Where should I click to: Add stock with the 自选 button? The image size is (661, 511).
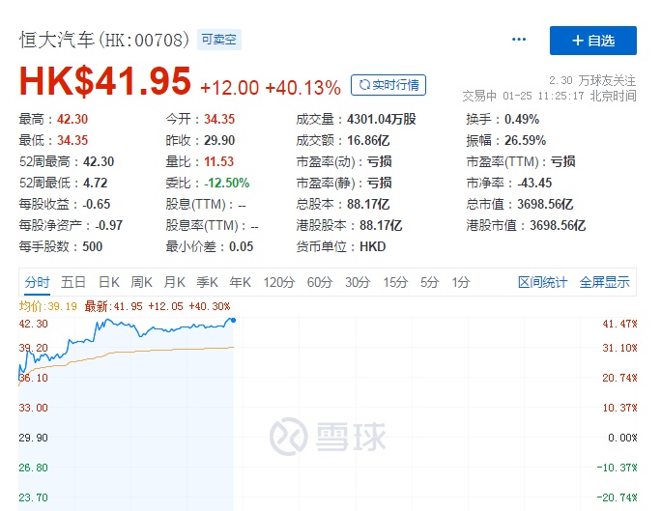[593, 41]
